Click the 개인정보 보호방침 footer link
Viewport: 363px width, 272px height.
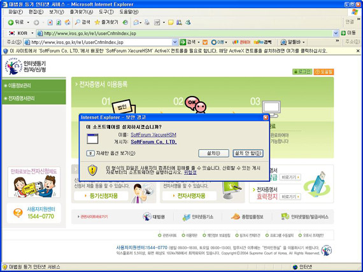pos(217,235)
